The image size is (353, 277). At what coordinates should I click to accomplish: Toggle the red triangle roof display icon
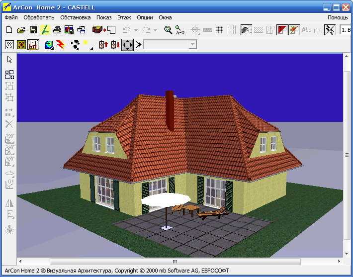pyautogui.click(x=282, y=30)
